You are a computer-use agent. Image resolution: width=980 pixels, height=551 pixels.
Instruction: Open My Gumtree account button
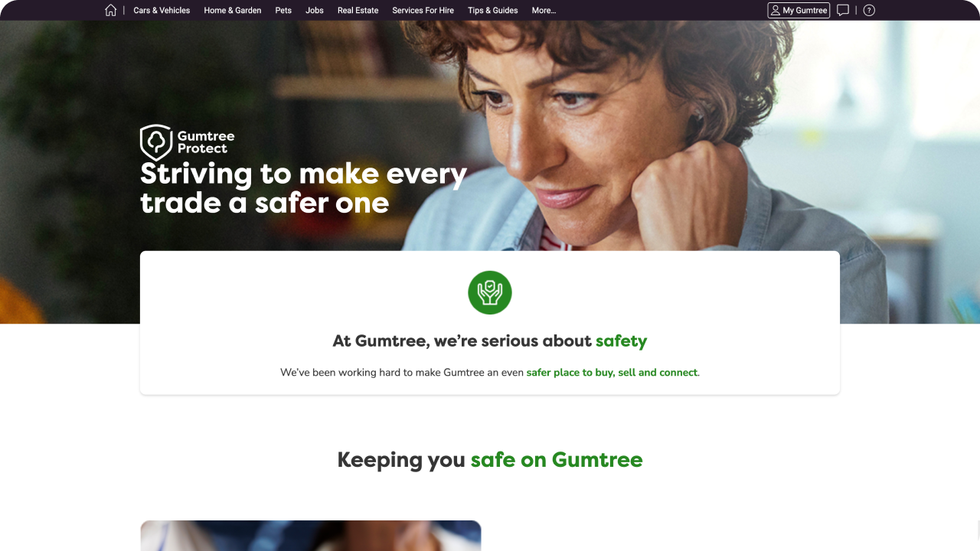point(799,10)
